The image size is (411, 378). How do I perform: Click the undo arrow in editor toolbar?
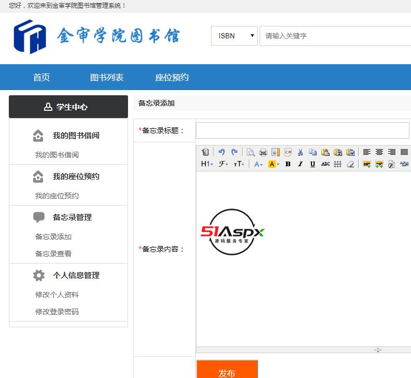[221, 152]
